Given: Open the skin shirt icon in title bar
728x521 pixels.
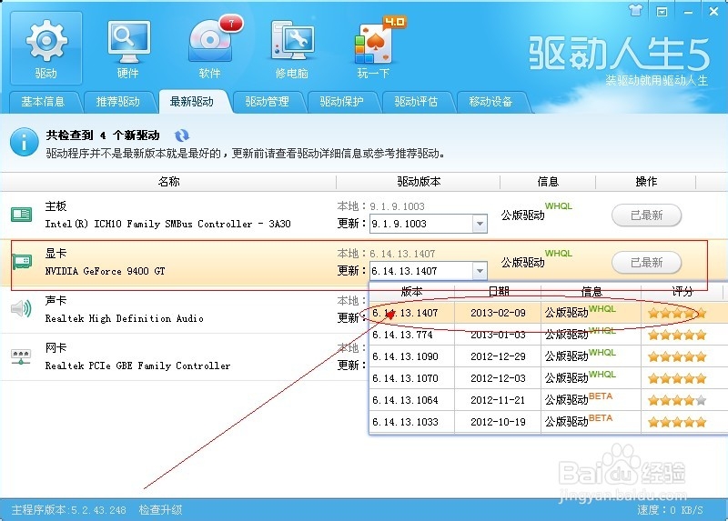Looking at the screenshot, I should coord(635,10).
